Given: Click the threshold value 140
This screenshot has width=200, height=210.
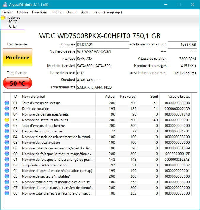Looking at the screenshot, I should 155,120.
